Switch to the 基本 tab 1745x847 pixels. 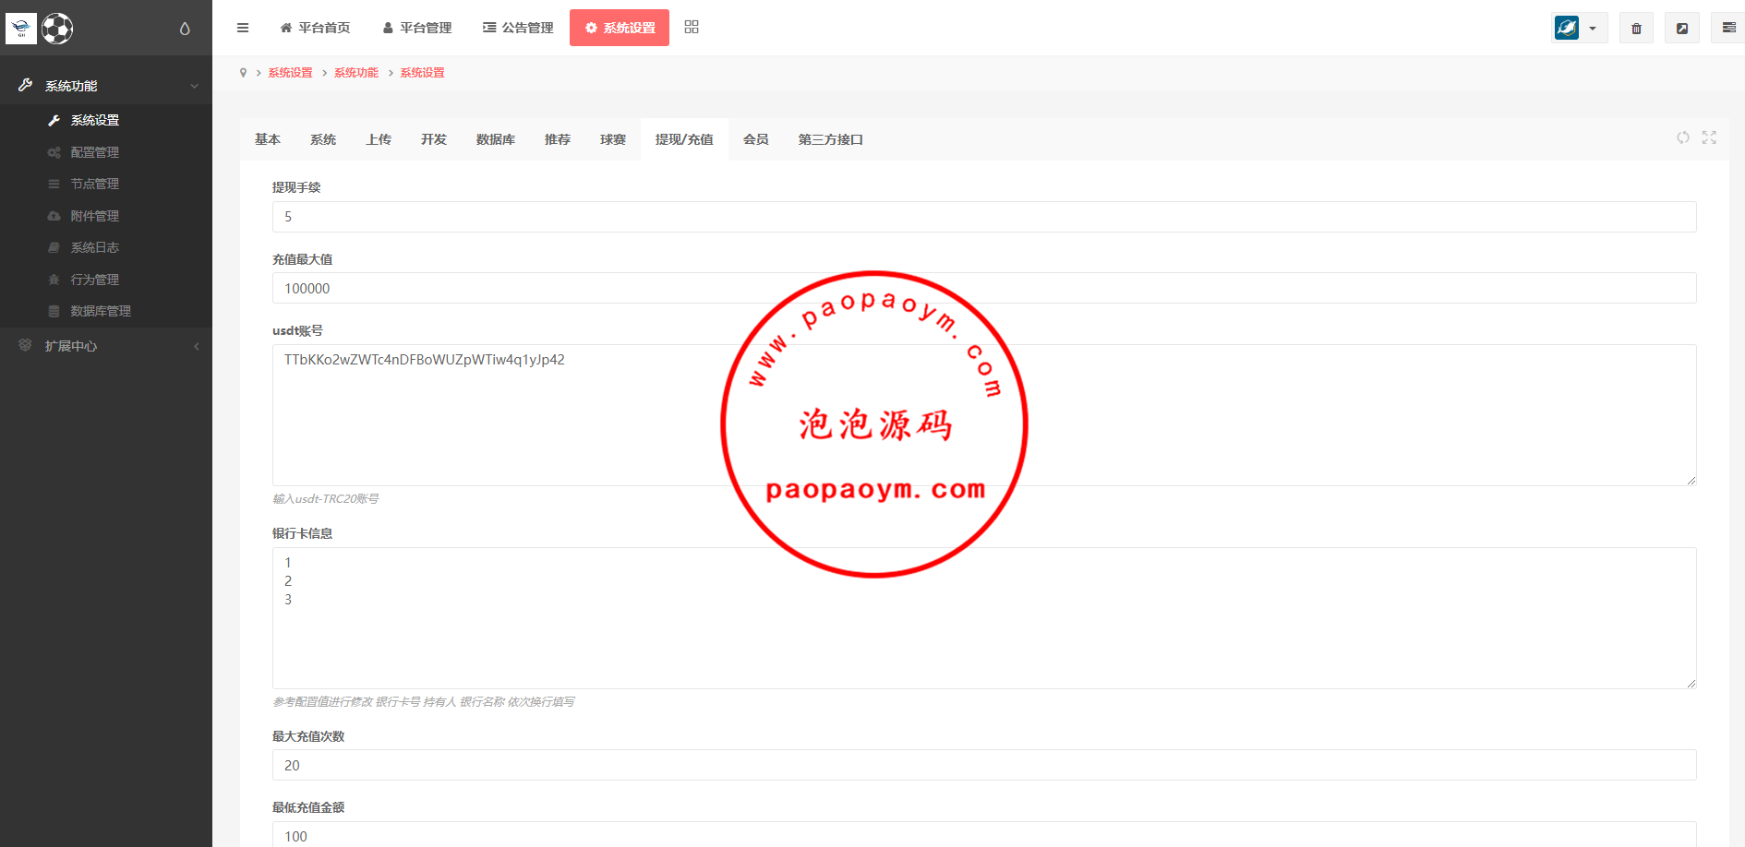[268, 139]
